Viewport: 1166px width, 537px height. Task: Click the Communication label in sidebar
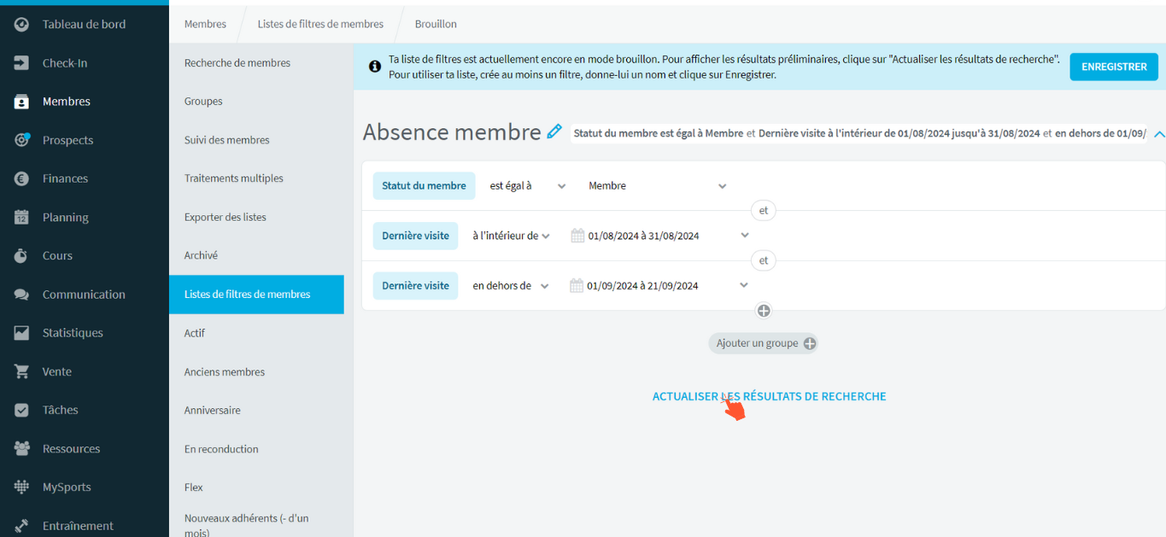[x=84, y=295]
